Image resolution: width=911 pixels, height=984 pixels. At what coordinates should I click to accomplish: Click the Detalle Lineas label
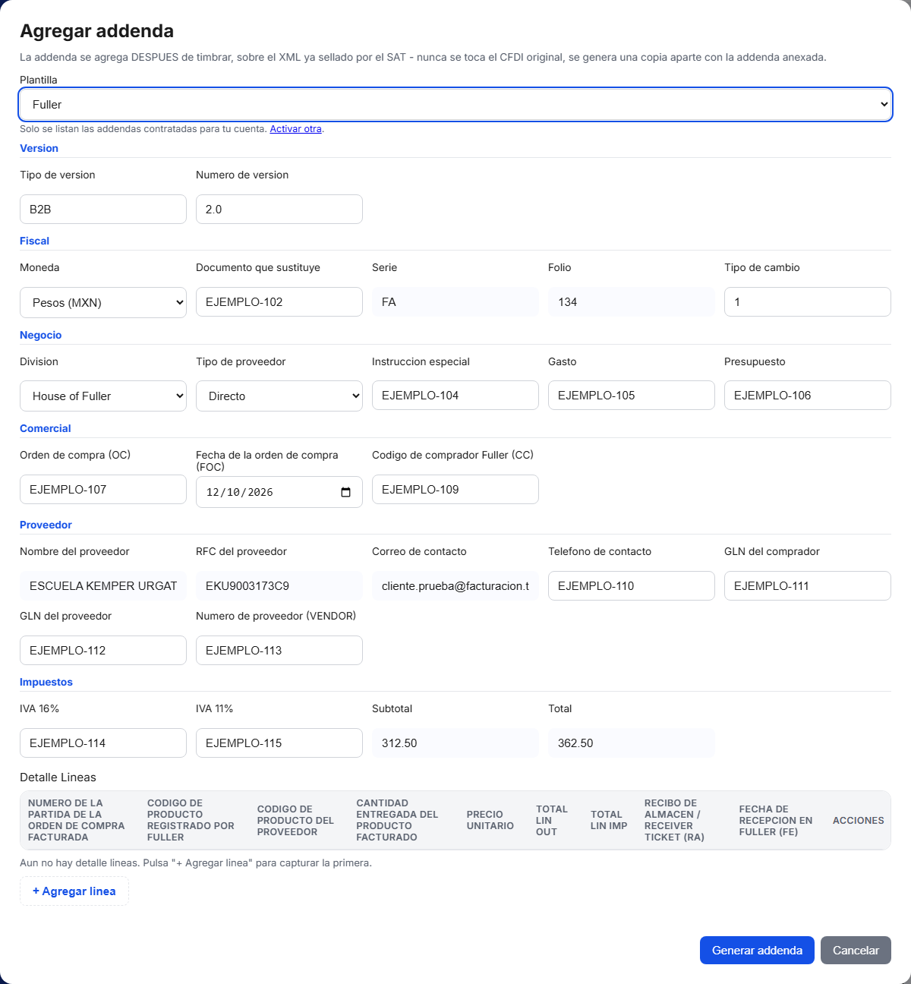(x=58, y=777)
